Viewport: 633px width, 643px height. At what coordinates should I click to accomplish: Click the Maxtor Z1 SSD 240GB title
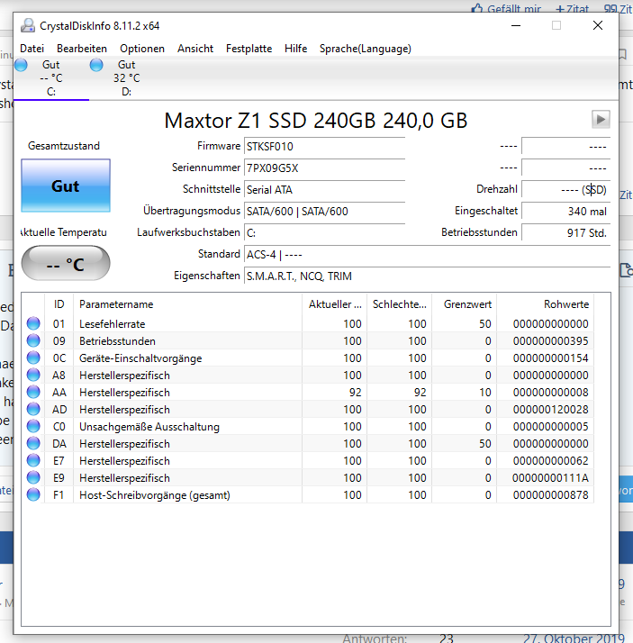coord(316,121)
